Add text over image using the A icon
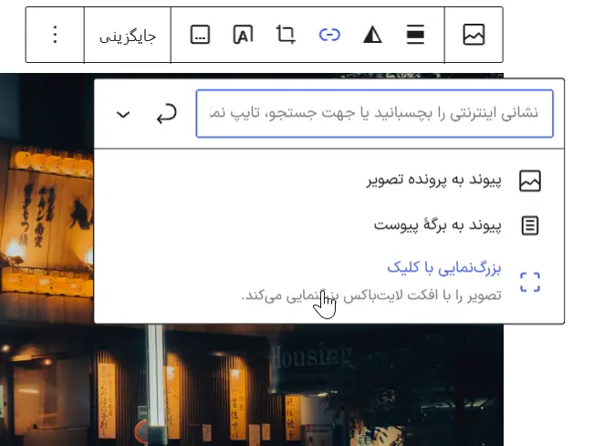The image size is (604, 446). pyautogui.click(x=243, y=35)
